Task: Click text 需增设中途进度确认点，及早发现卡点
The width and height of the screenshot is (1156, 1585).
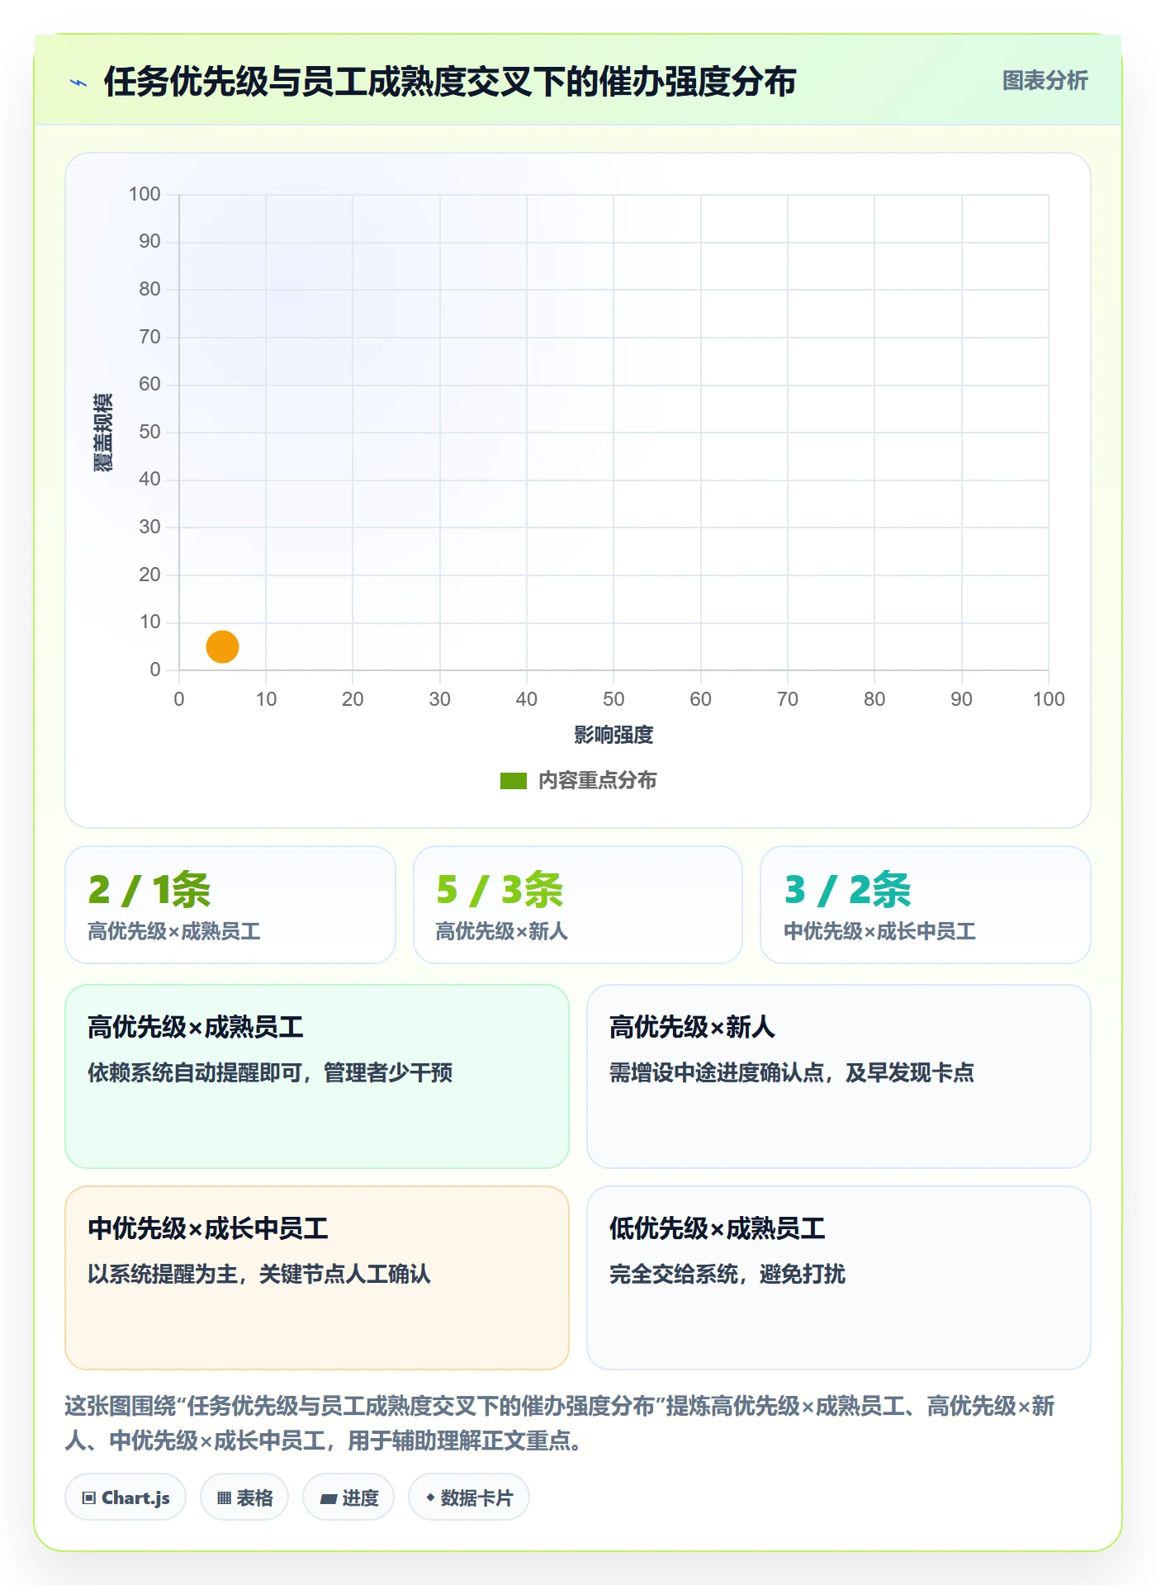Action: [792, 1072]
